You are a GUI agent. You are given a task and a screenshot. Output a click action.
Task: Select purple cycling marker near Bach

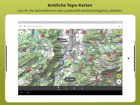(80, 69)
